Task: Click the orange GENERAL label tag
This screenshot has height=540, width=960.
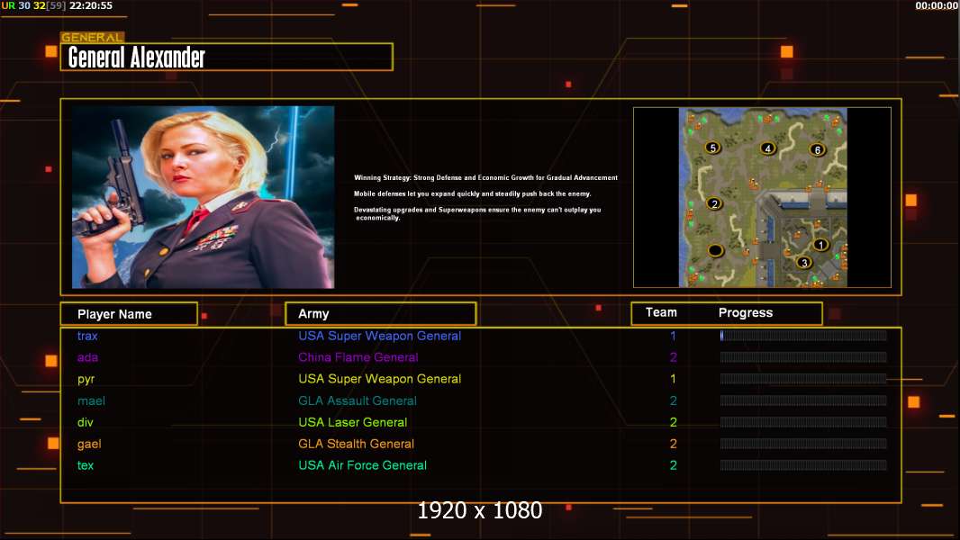Action: click(92, 37)
